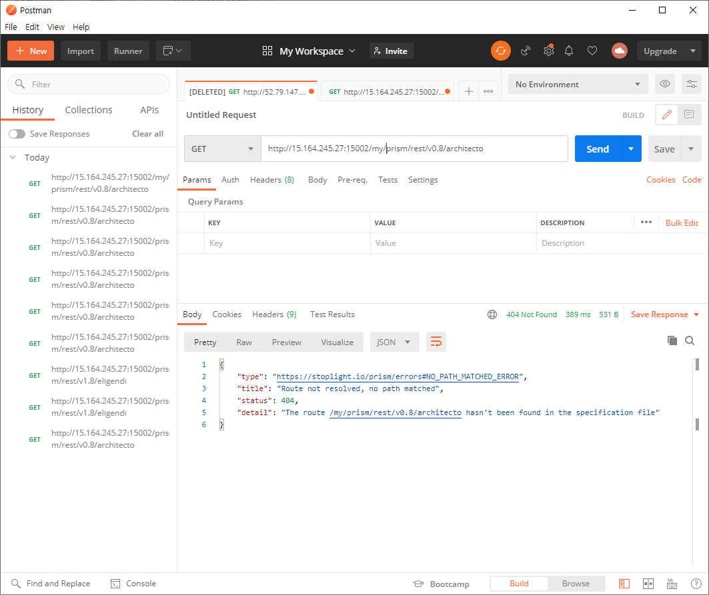The image size is (709, 595).
Task: Click the history Filter search field
Action: point(89,84)
